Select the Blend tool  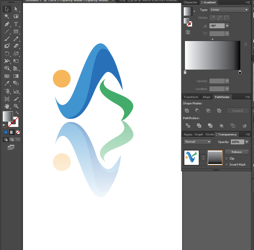16,83
